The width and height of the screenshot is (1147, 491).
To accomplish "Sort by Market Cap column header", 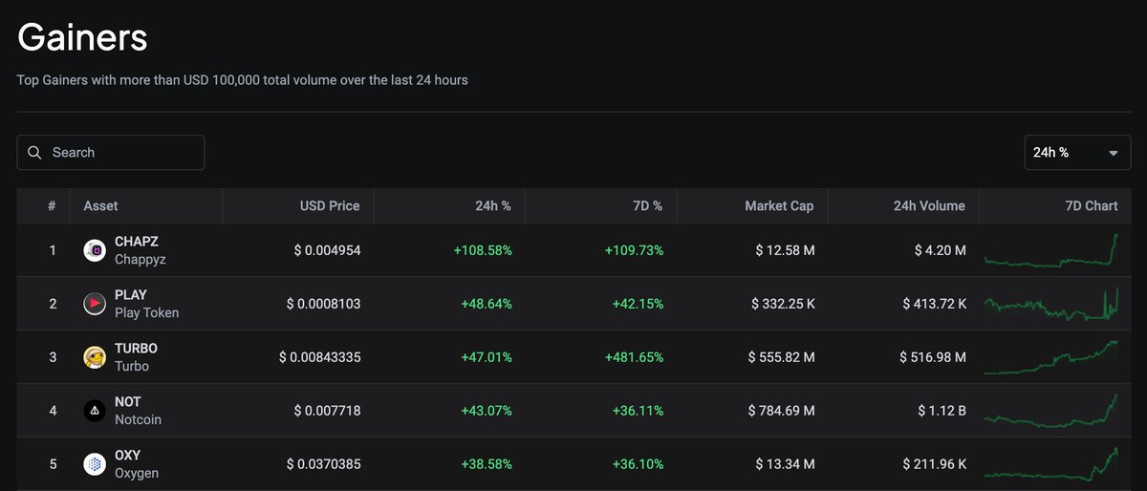I will coord(779,206).
